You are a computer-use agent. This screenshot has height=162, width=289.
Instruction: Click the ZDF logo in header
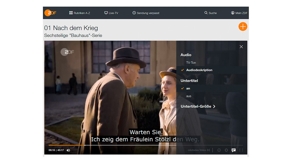click(x=50, y=13)
